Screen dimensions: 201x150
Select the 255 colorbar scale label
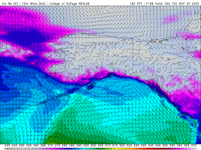point(29,145)
